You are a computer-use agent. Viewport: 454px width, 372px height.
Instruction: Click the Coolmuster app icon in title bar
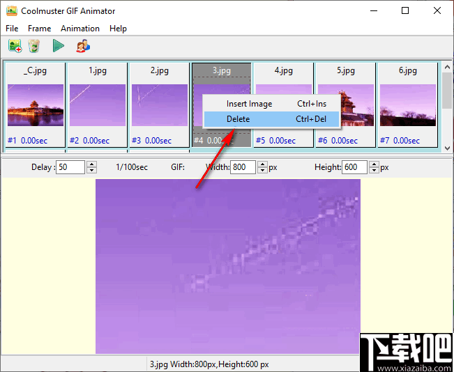12,10
